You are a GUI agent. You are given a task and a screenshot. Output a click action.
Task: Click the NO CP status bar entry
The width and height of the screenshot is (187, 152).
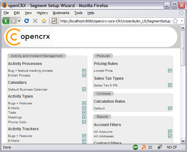pyautogui.click(x=172, y=147)
